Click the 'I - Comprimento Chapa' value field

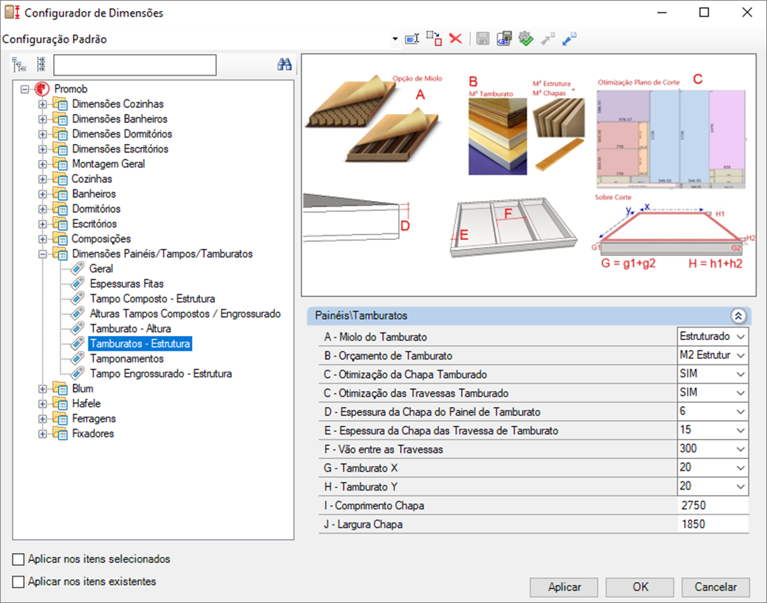[711, 506]
